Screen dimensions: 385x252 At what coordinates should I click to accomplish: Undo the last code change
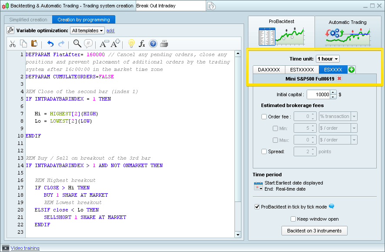click(x=51, y=44)
